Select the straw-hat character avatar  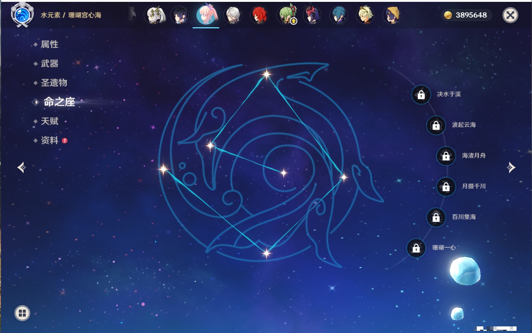(392, 15)
